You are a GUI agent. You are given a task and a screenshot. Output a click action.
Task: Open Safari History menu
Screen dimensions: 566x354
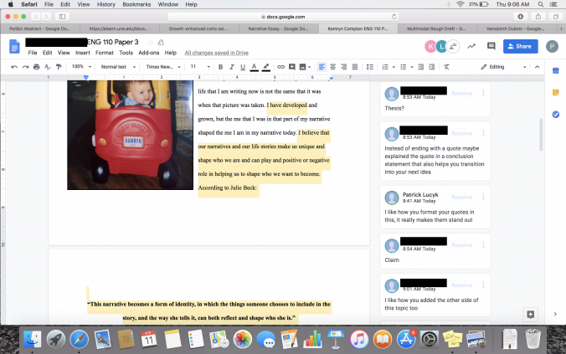(105, 4)
